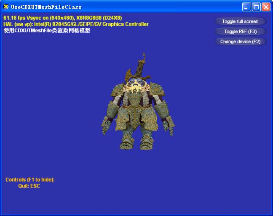Click the rendered armored character mesh
Image resolution: width=273 pixels, height=216 pixels.
(x=138, y=102)
